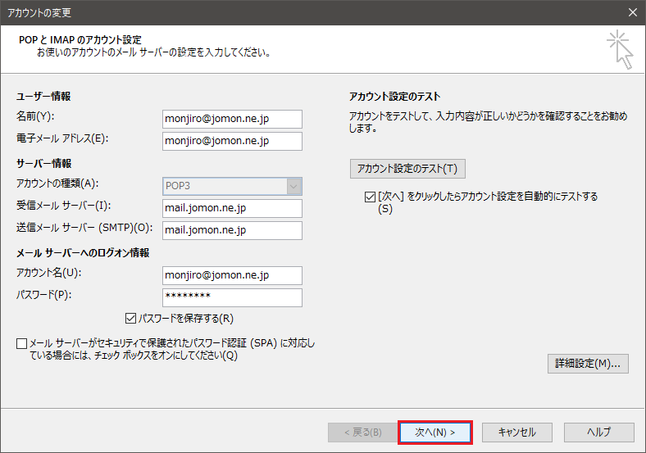Focus the 受信メール サーバー(I) field
This screenshot has height=453, width=646.
[232, 208]
